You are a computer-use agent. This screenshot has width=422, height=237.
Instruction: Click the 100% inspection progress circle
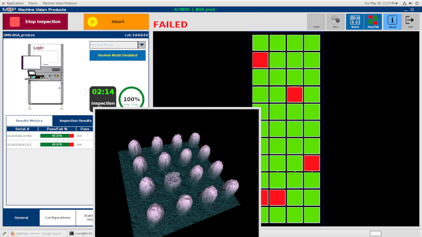(131, 98)
